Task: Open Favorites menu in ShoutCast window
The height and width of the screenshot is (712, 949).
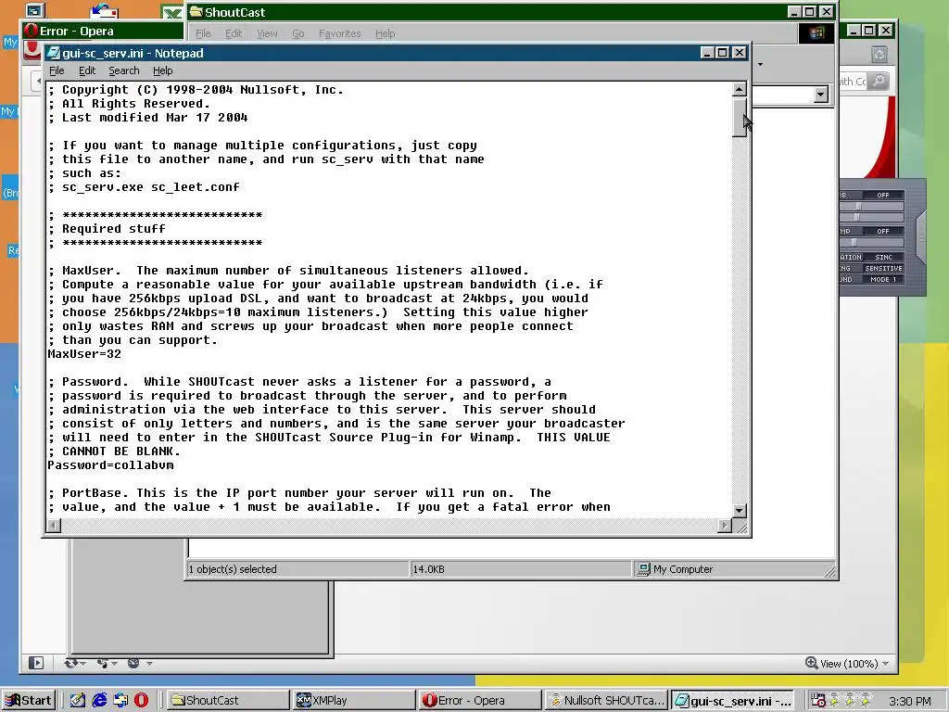Action: point(339,33)
